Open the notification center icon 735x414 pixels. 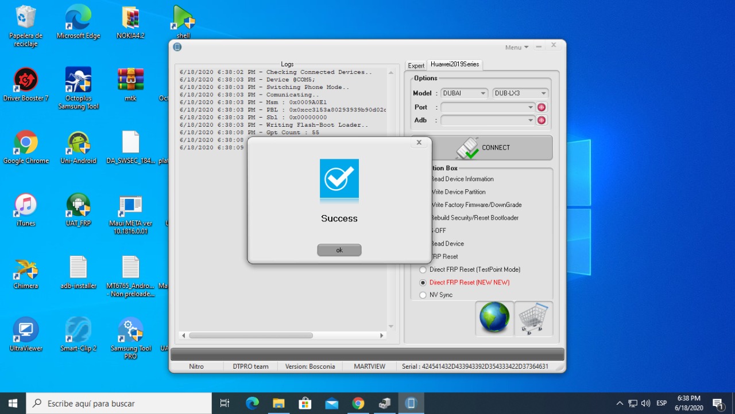(718, 403)
